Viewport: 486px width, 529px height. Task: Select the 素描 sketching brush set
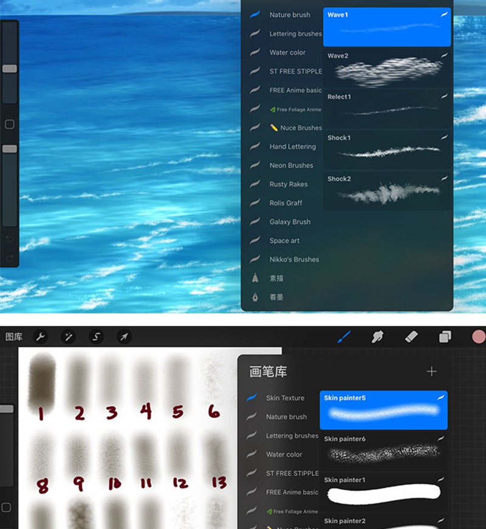pyautogui.click(x=276, y=278)
